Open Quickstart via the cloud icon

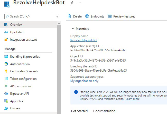tap(6, 32)
